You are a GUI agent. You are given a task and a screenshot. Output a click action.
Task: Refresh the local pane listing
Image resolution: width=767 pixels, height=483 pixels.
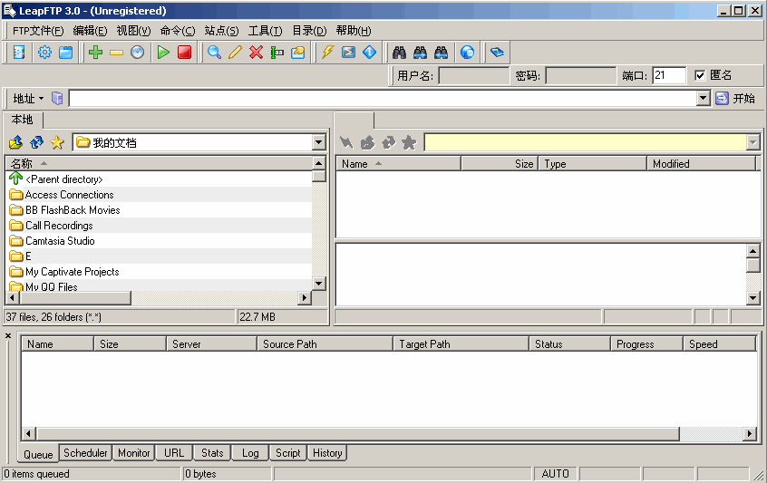[x=36, y=142]
